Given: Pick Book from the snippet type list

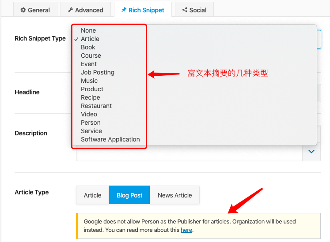Looking at the screenshot, I should tap(88, 47).
